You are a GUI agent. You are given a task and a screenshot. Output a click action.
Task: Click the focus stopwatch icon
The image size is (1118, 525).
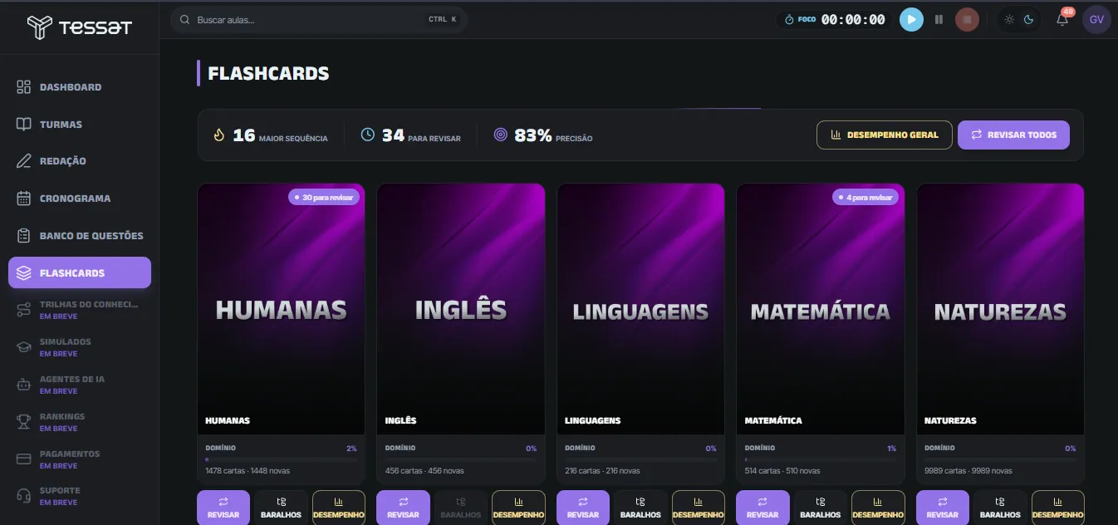[x=790, y=19]
